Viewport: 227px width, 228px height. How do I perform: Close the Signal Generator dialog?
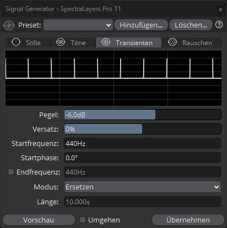coord(220,9)
